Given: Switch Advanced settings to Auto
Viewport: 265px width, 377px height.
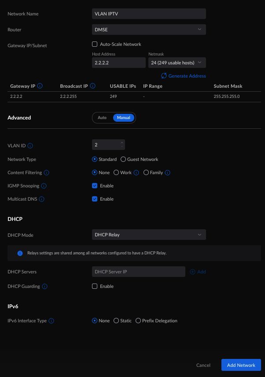Looking at the screenshot, I should tap(102, 118).
